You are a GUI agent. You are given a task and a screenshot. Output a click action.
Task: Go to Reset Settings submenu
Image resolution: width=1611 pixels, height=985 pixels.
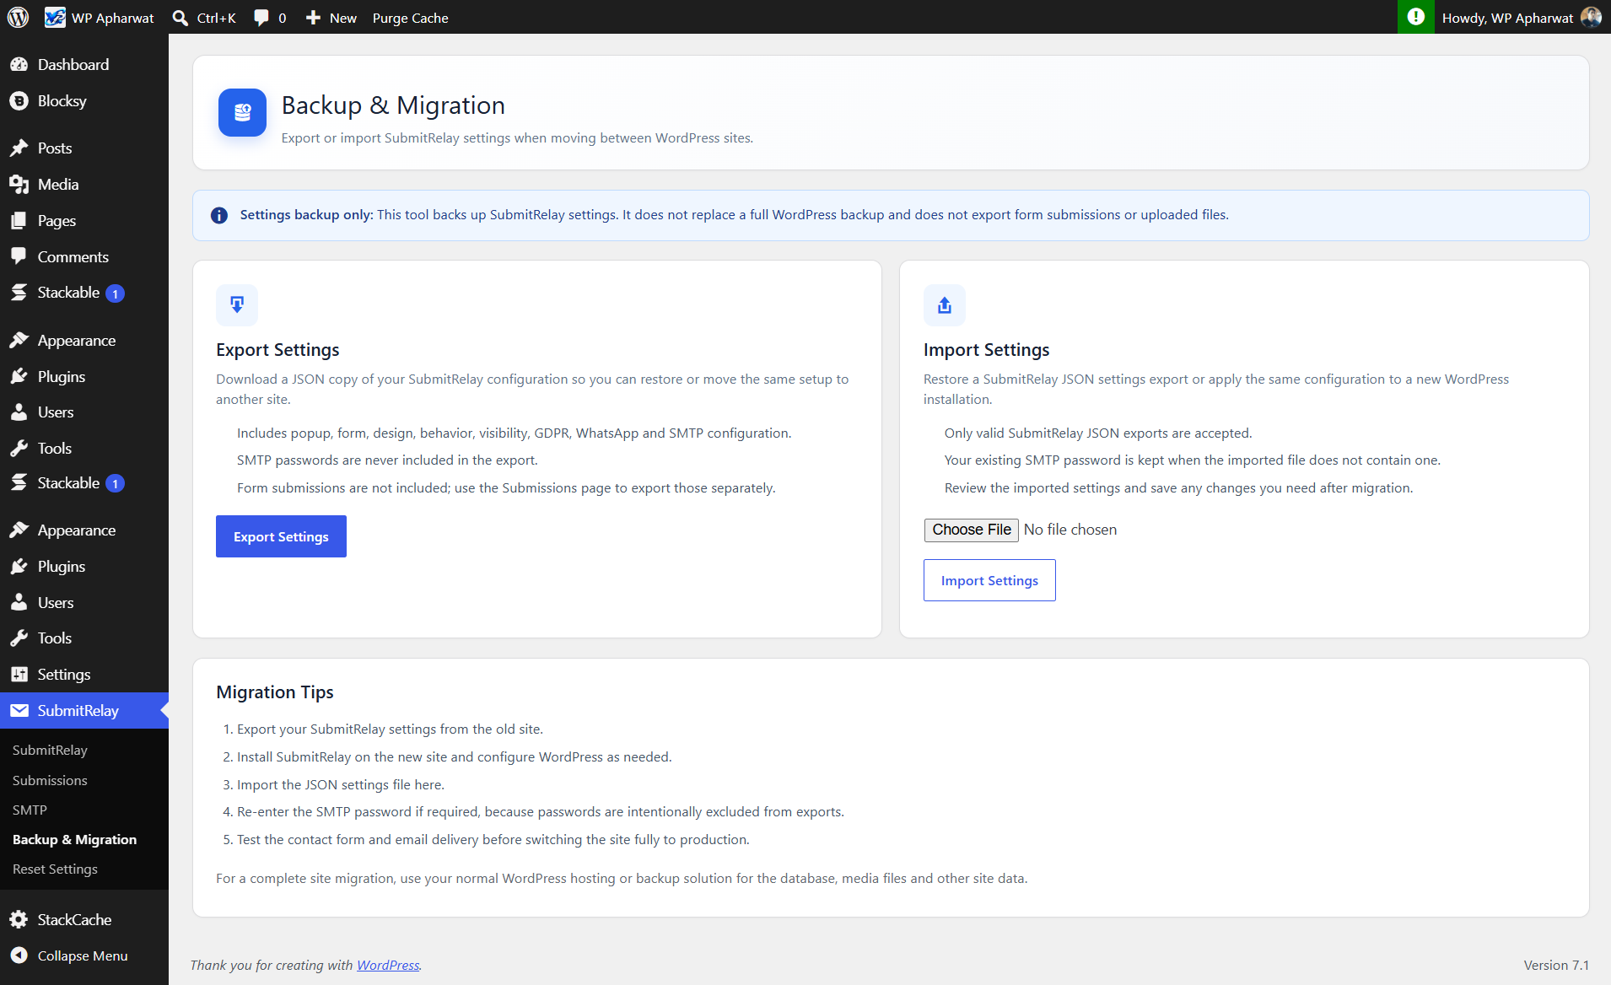(55, 869)
